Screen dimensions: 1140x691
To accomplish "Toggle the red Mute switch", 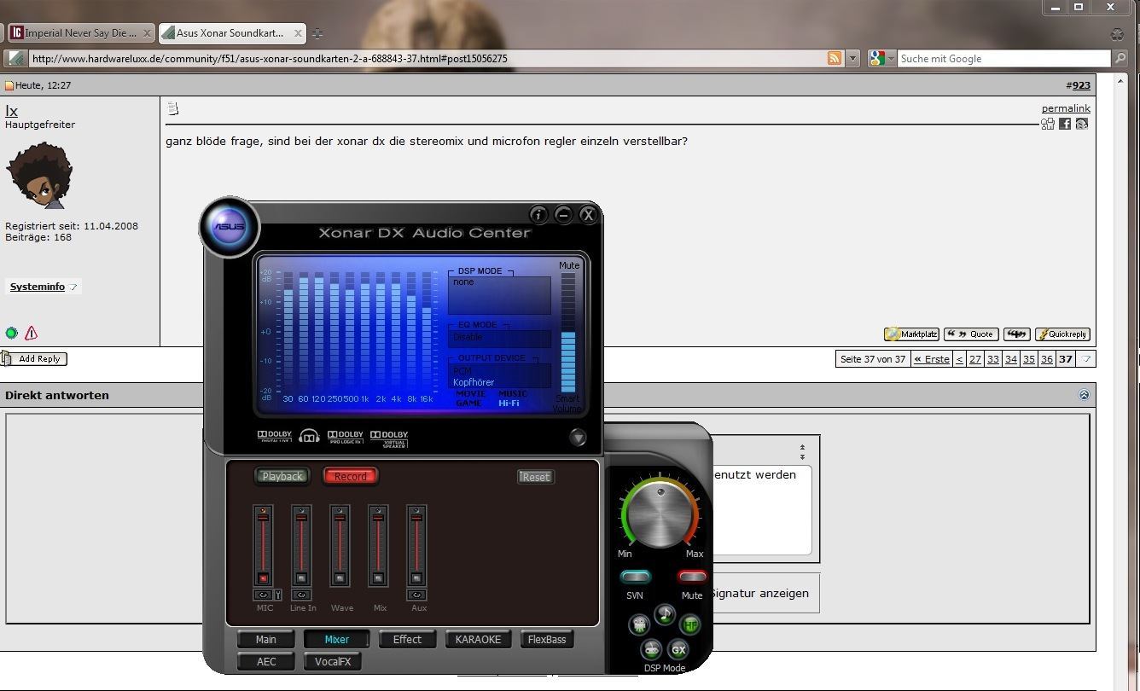I will 692,577.
